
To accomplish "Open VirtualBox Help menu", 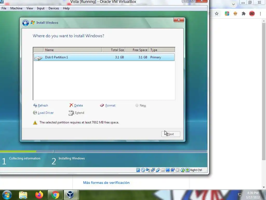I will pyautogui.click(x=66, y=8).
